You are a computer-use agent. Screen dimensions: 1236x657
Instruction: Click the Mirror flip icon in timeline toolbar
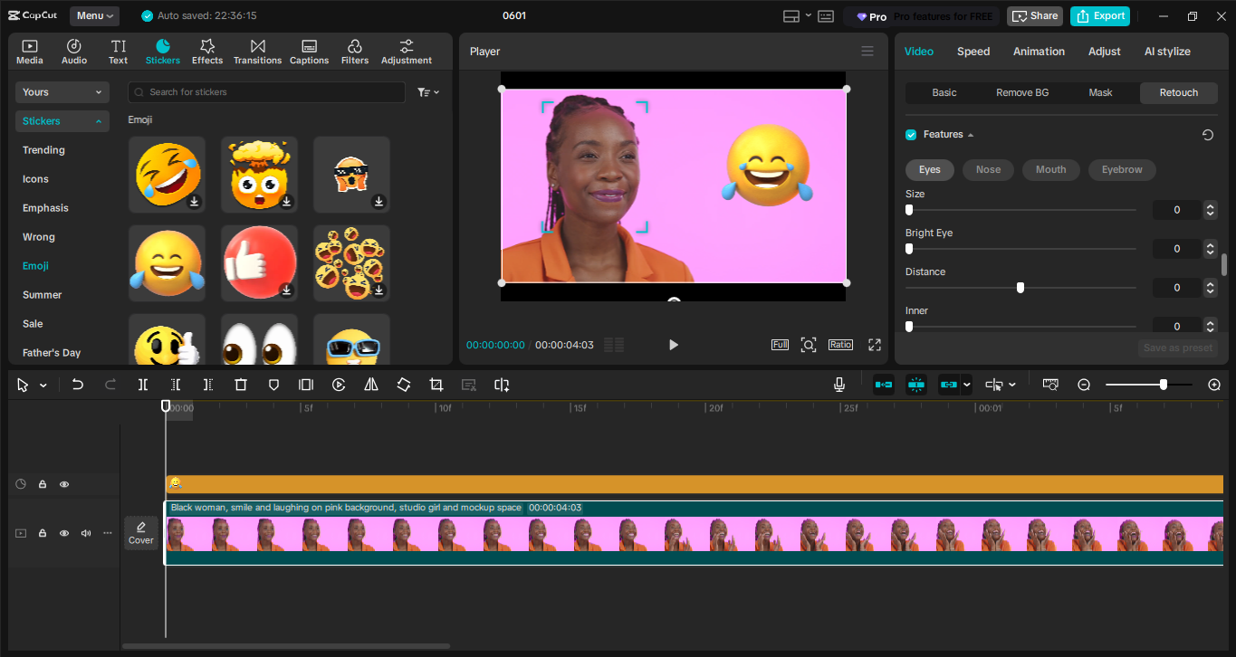click(371, 385)
